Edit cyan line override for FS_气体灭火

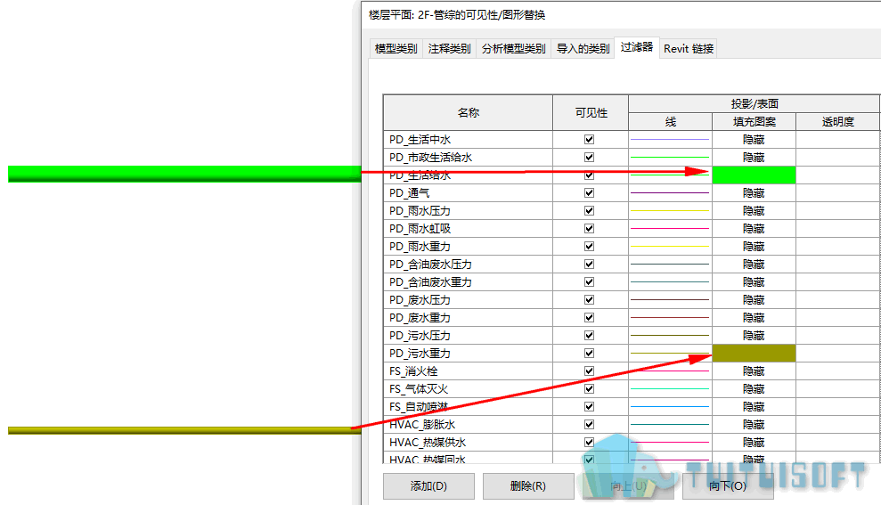point(670,388)
